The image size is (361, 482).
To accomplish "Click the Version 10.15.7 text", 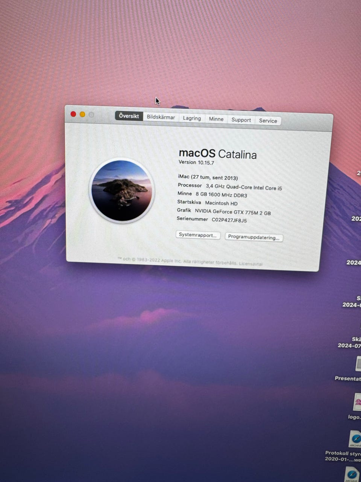I will [196, 162].
